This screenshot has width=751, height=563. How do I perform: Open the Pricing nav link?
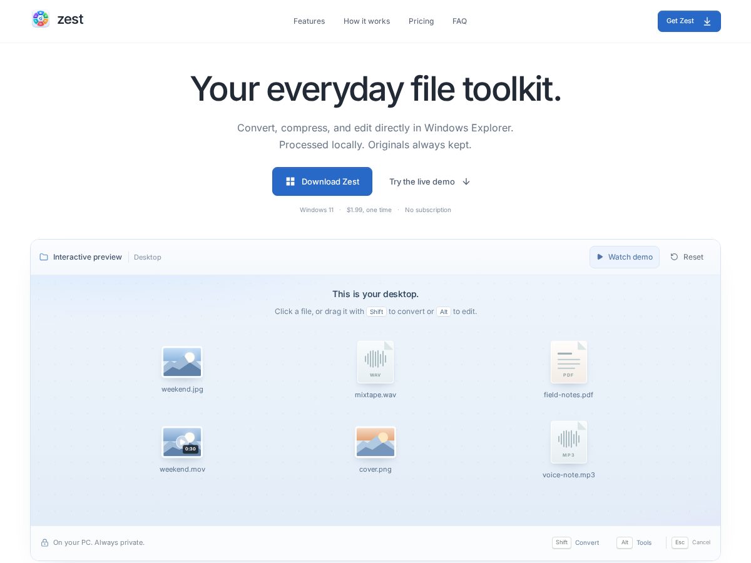click(421, 21)
